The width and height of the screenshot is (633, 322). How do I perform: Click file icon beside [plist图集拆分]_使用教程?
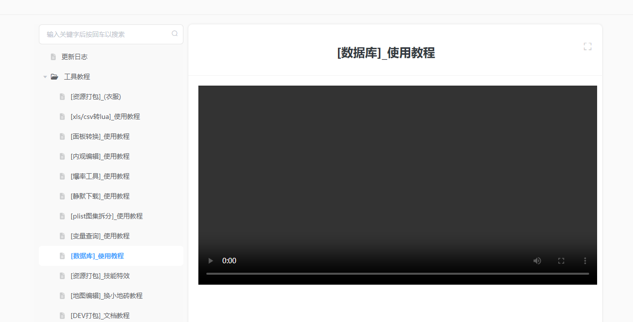point(62,216)
